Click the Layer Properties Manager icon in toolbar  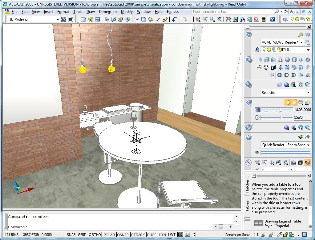(285, 19)
